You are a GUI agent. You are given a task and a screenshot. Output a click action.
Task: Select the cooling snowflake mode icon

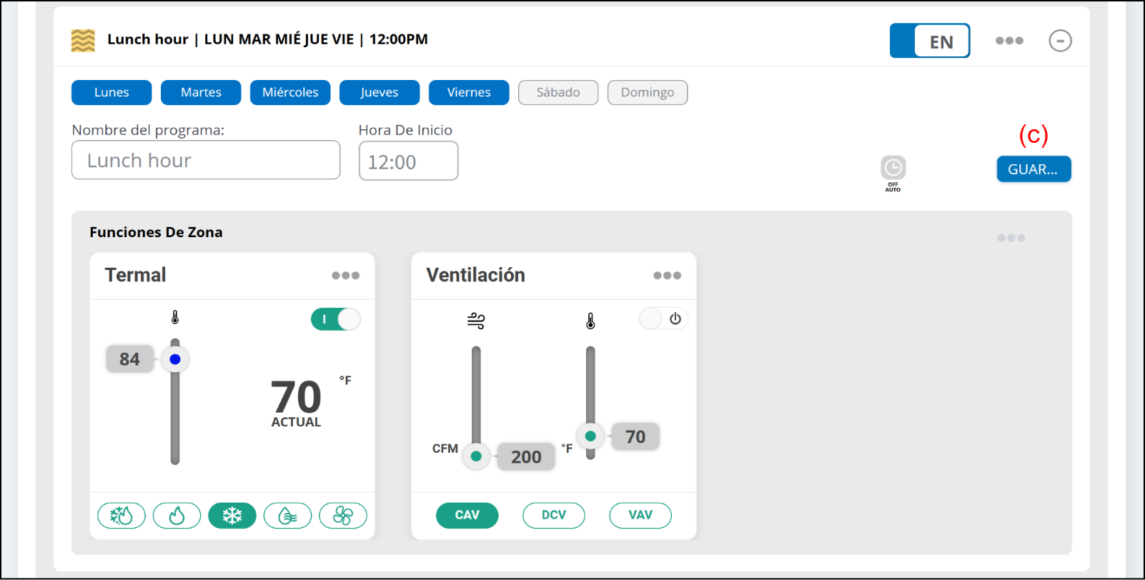pyautogui.click(x=232, y=515)
